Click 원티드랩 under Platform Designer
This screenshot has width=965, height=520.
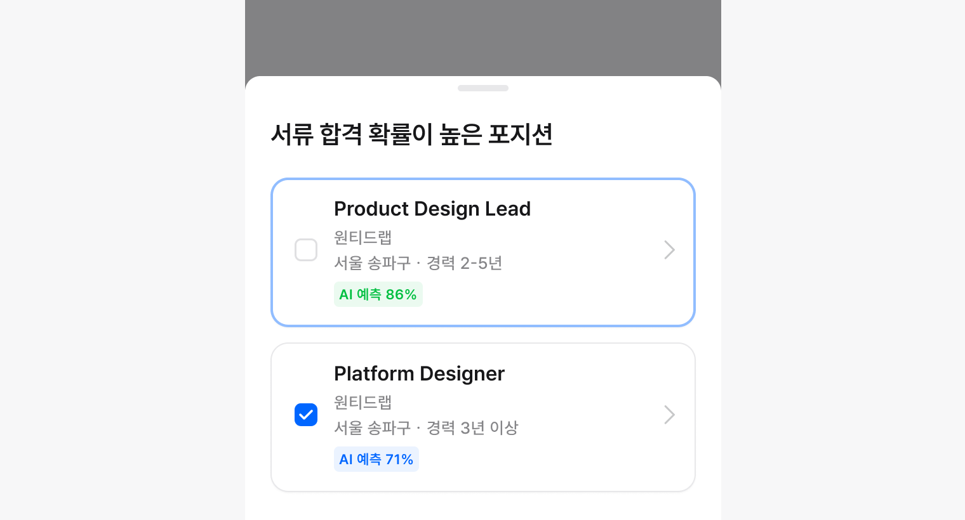tap(363, 402)
